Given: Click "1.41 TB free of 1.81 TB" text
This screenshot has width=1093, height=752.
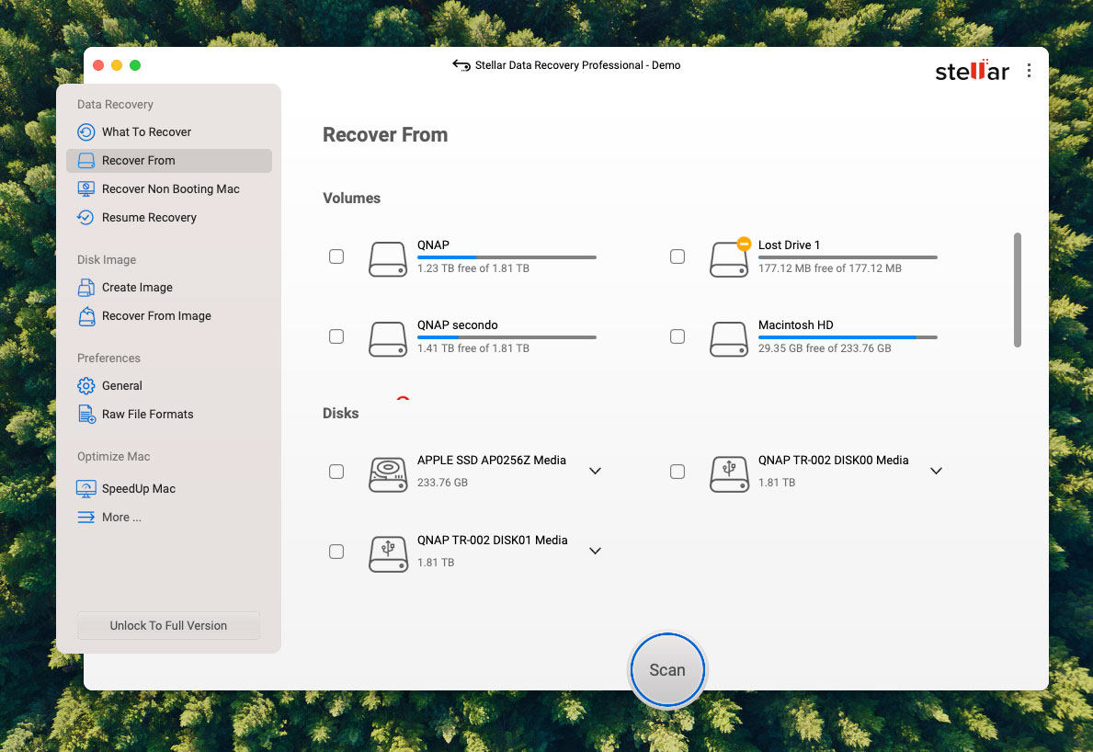Looking at the screenshot, I should pos(473,348).
